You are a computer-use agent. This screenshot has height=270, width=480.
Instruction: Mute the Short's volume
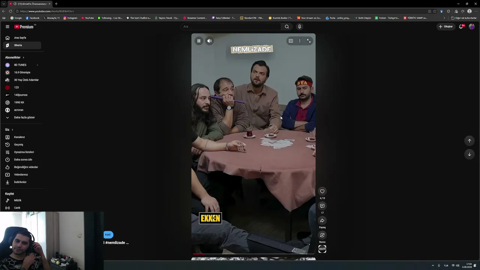(x=210, y=41)
